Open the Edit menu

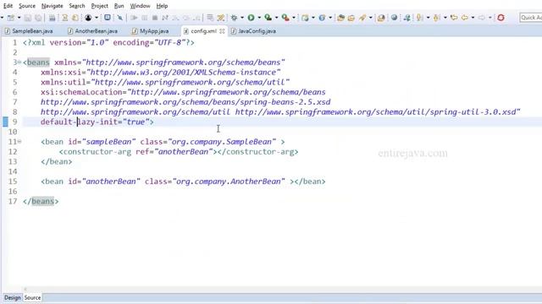(8, 6)
